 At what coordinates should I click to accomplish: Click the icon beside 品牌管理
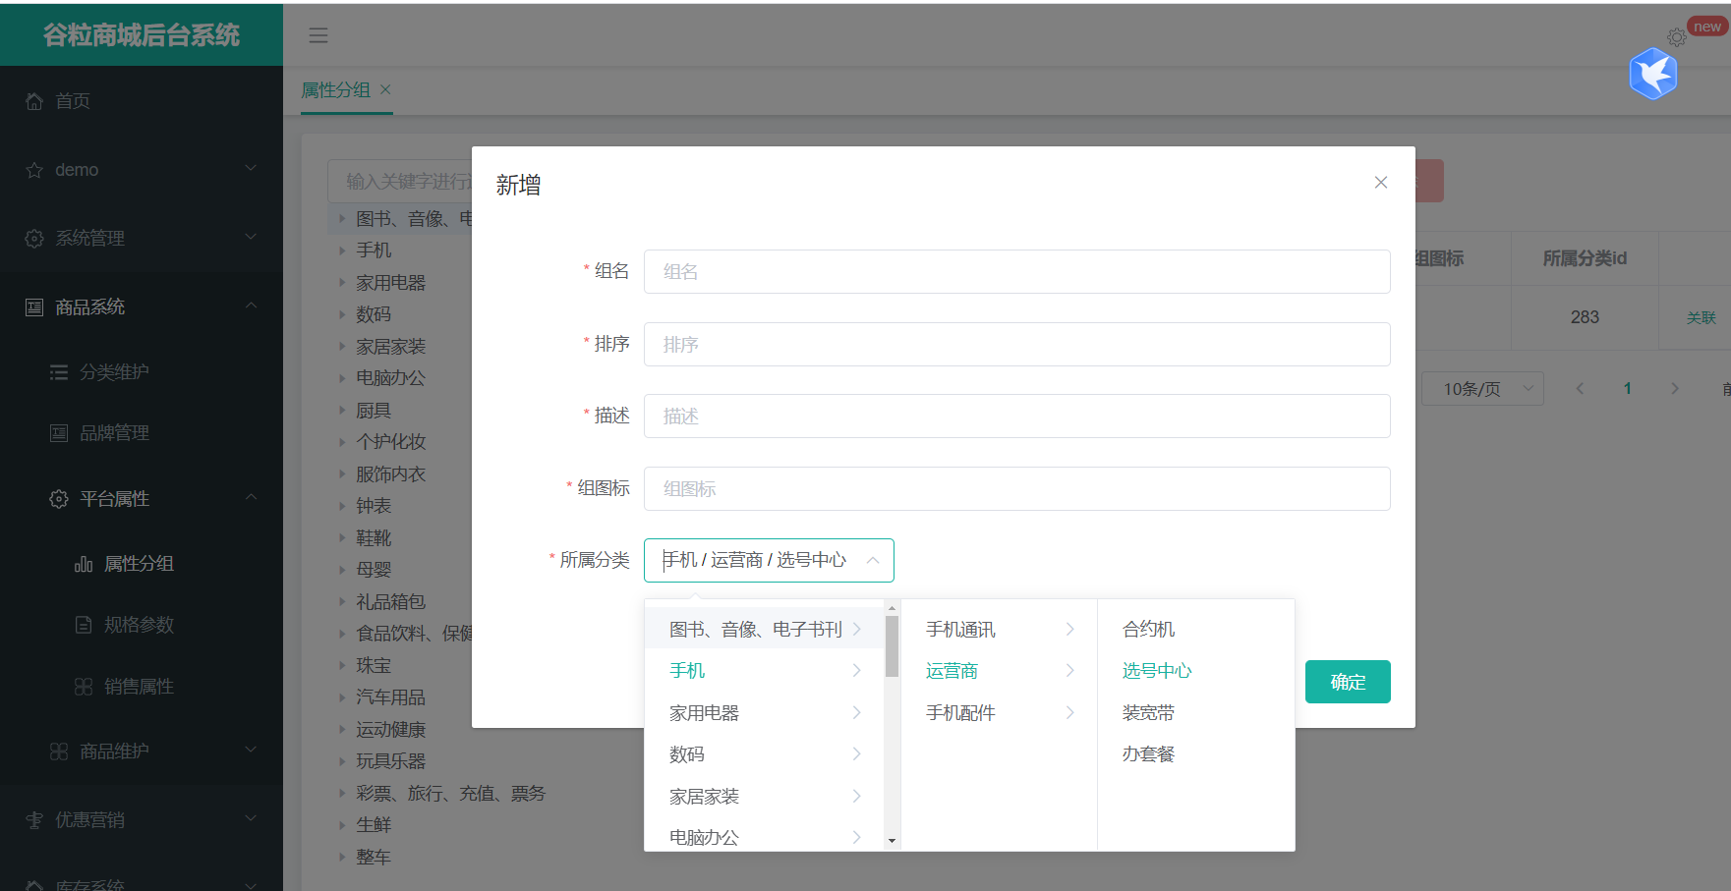(x=59, y=433)
